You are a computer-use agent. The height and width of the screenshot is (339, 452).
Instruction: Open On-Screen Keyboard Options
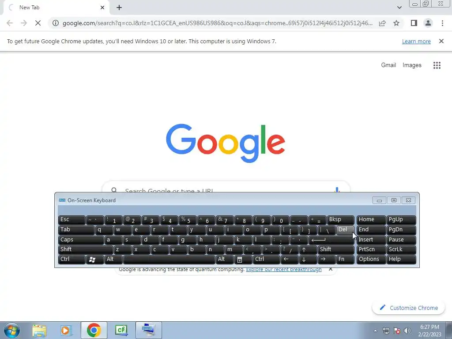coord(371,260)
